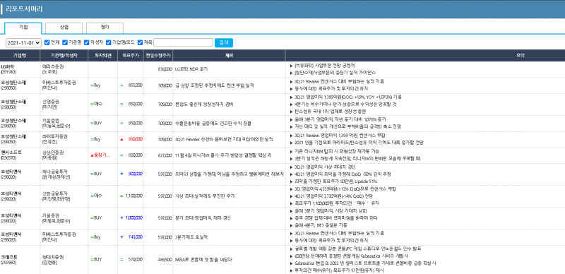This screenshot has height=274, width=565.
Task: Click the blue 검색 button
Action: [224, 42]
